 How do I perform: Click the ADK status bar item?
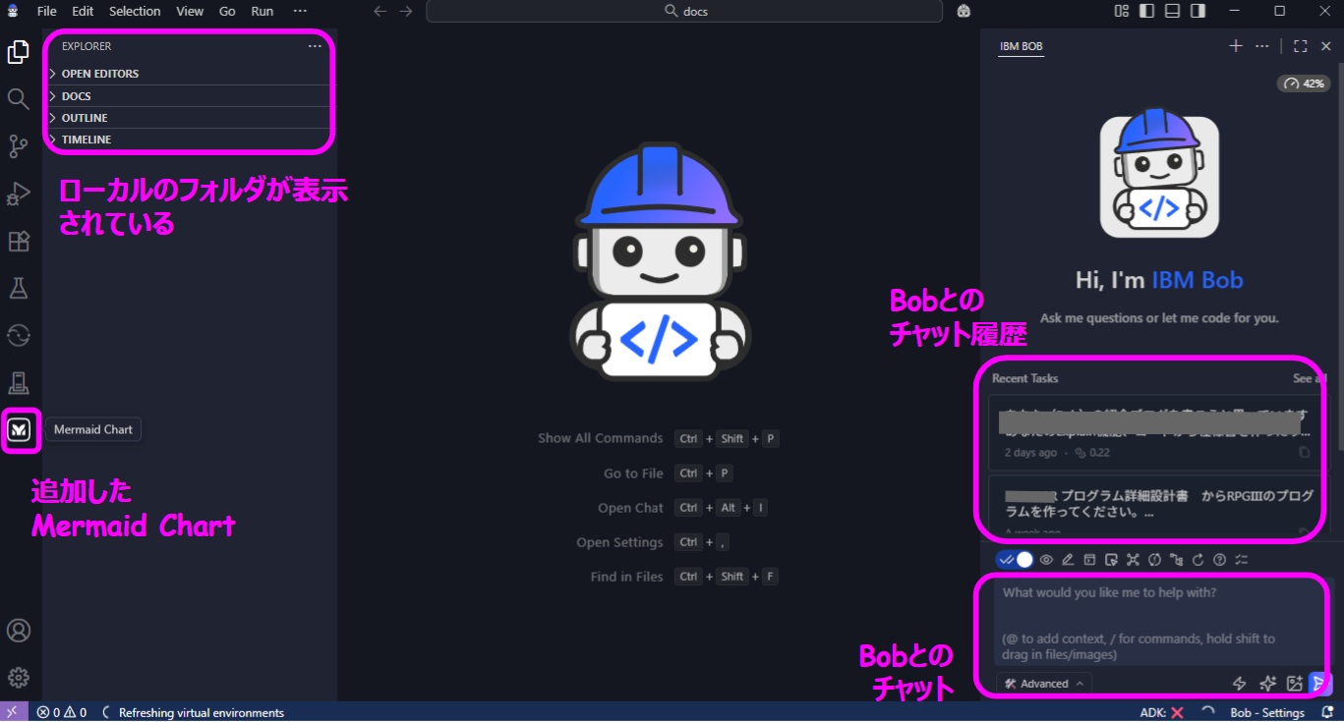(1161, 712)
